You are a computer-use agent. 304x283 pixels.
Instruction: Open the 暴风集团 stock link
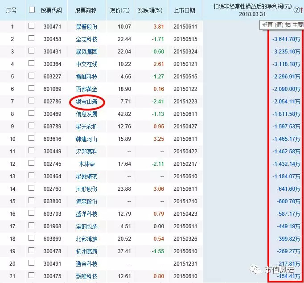(86, 52)
